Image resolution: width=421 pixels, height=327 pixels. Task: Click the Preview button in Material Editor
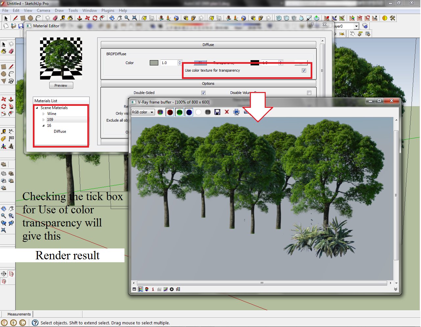[x=61, y=85]
